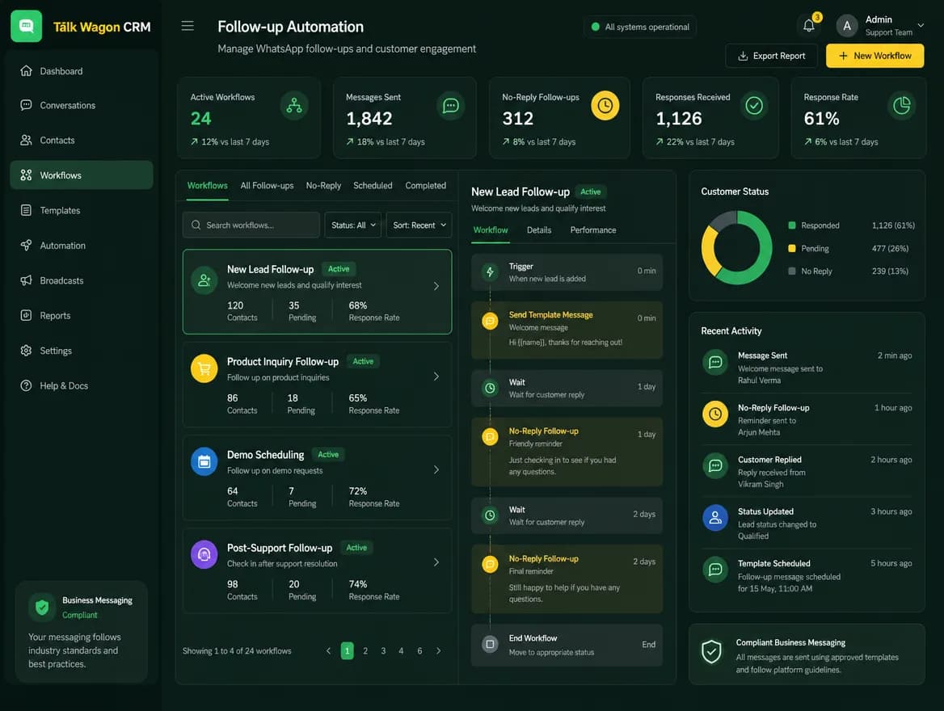Click the clock icon on 1 day Wait step

(490, 389)
